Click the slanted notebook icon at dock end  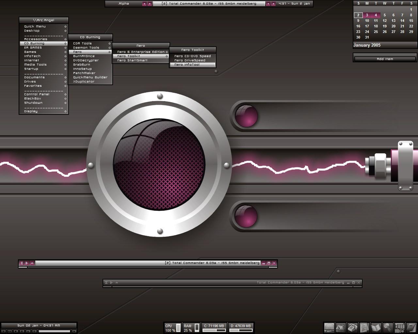pyautogui.click(x=410, y=327)
